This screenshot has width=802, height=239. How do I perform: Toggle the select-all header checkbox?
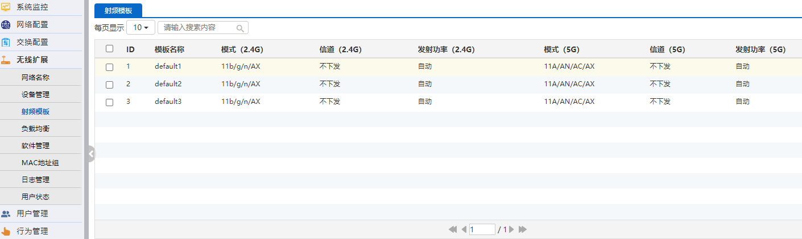pos(110,49)
